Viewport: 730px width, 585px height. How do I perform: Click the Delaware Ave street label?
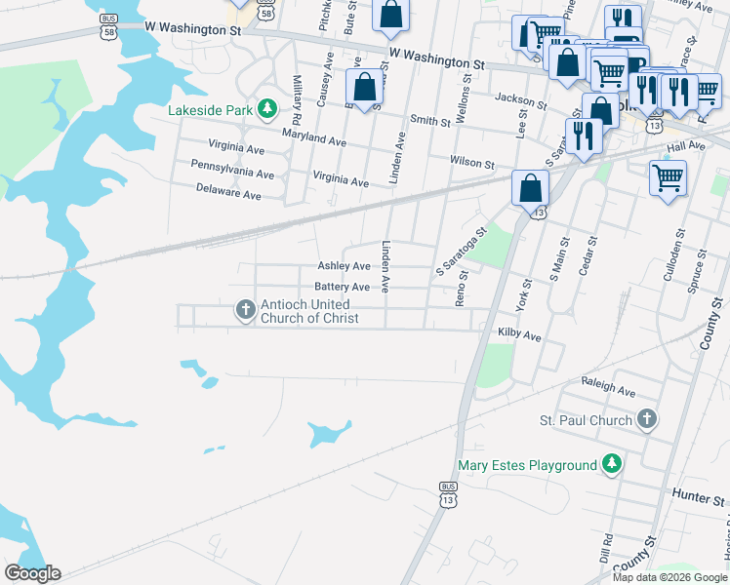tap(228, 192)
